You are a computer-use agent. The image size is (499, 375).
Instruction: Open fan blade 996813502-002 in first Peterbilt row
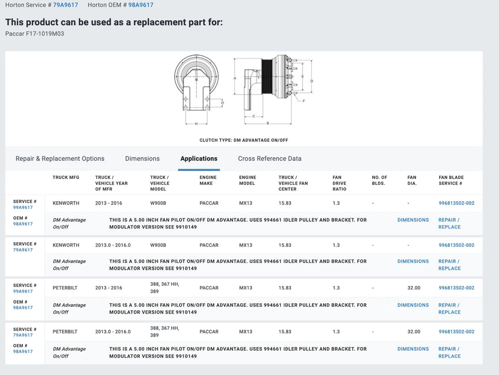coord(456,288)
